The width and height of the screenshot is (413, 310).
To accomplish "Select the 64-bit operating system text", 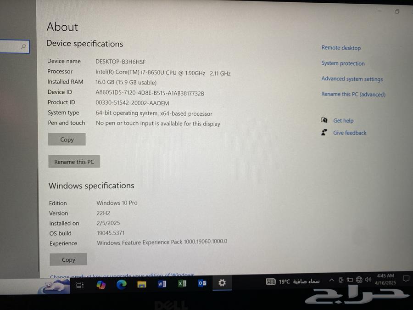I will (x=154, y=113).
